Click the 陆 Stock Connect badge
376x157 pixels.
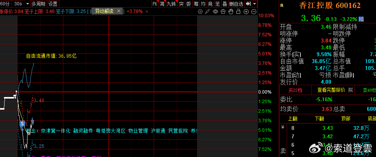(x=361, y=19)
